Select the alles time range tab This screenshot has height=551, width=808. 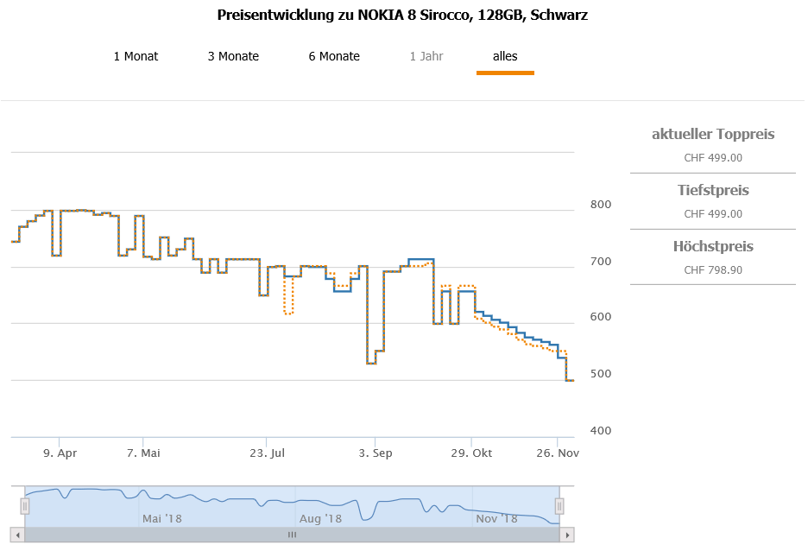click(505, 56)
